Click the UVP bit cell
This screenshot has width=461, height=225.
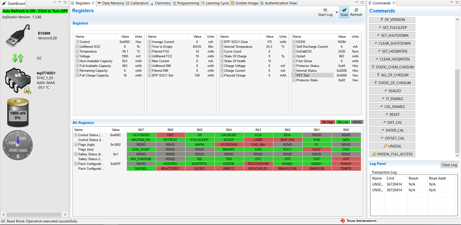(346, 159)
